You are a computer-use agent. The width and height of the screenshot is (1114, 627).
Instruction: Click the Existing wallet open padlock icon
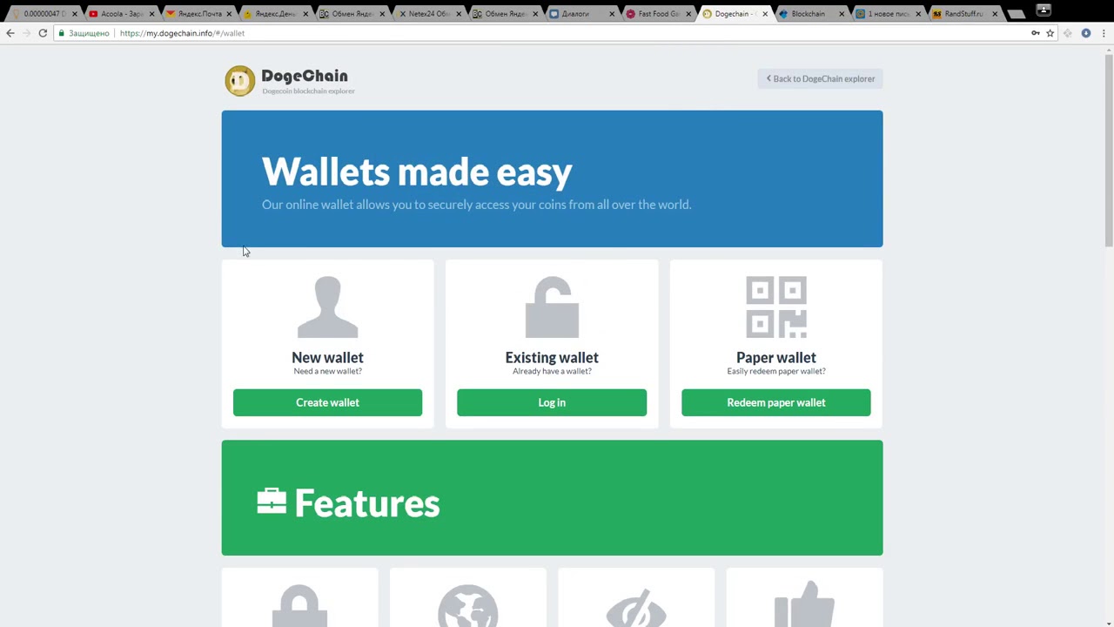coord(552,307)
